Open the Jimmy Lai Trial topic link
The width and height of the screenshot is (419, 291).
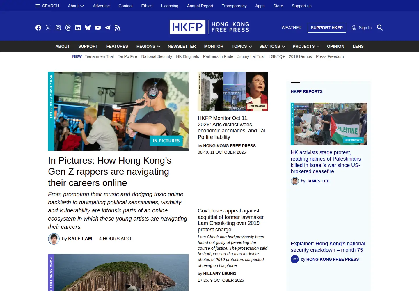click(x=251, y=56)
